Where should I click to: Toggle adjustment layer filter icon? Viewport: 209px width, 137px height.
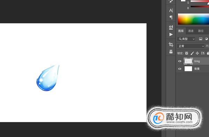click(207, 39)
